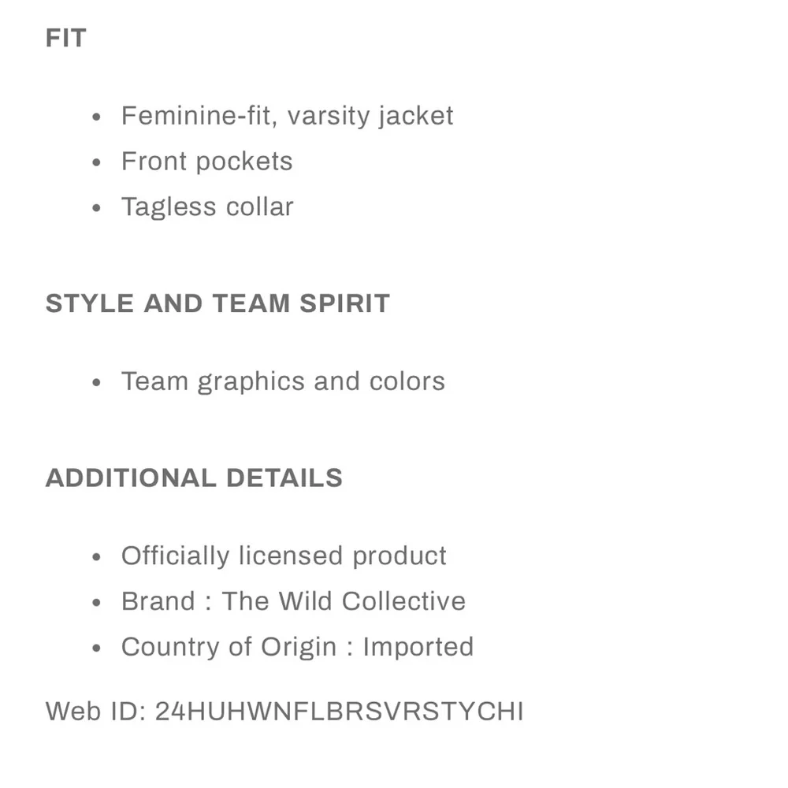
Task: Click the "Tagless collar" line
Action: [207, 207]
